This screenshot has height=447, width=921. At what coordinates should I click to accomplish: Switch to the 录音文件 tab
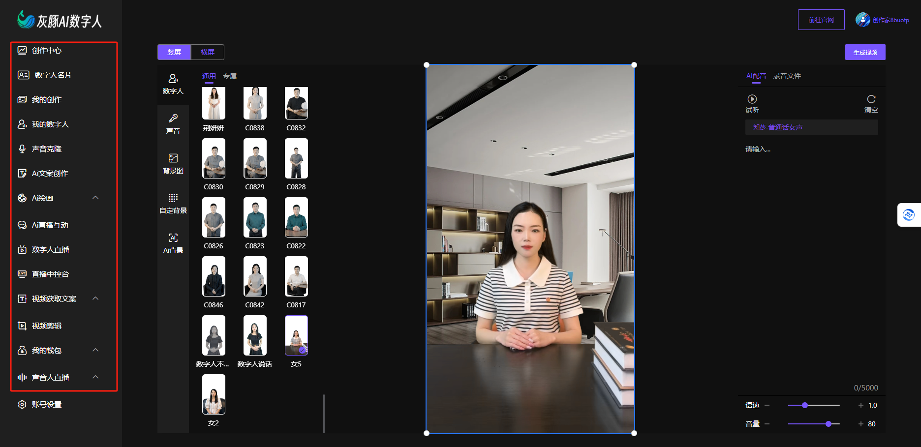coord(787,76)
